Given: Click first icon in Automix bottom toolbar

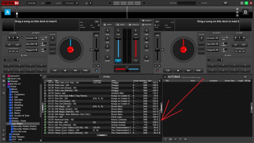Looking at the screenshot, I should (x=165, y=139).
